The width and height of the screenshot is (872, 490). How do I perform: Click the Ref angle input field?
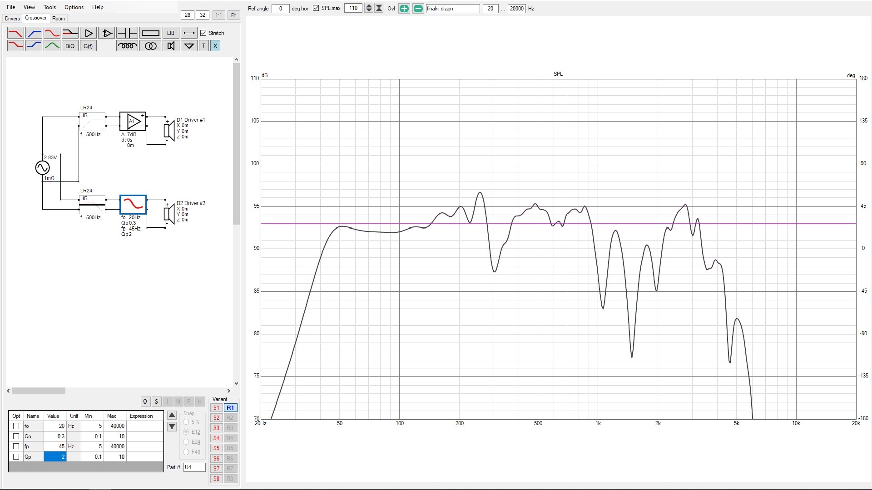coord(280,9)
